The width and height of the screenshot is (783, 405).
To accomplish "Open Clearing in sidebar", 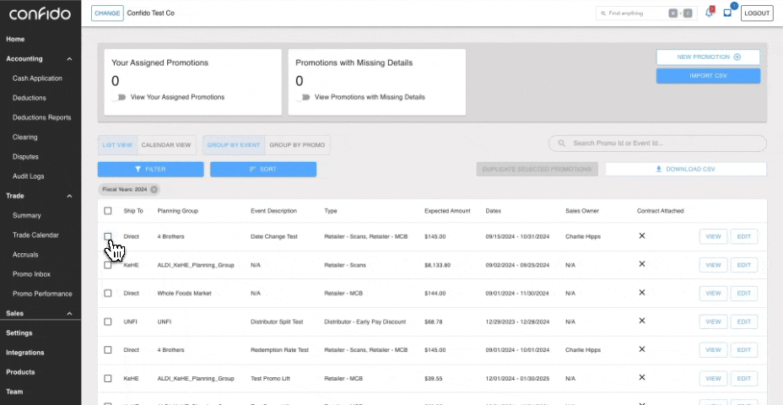I will click(25, 137).
